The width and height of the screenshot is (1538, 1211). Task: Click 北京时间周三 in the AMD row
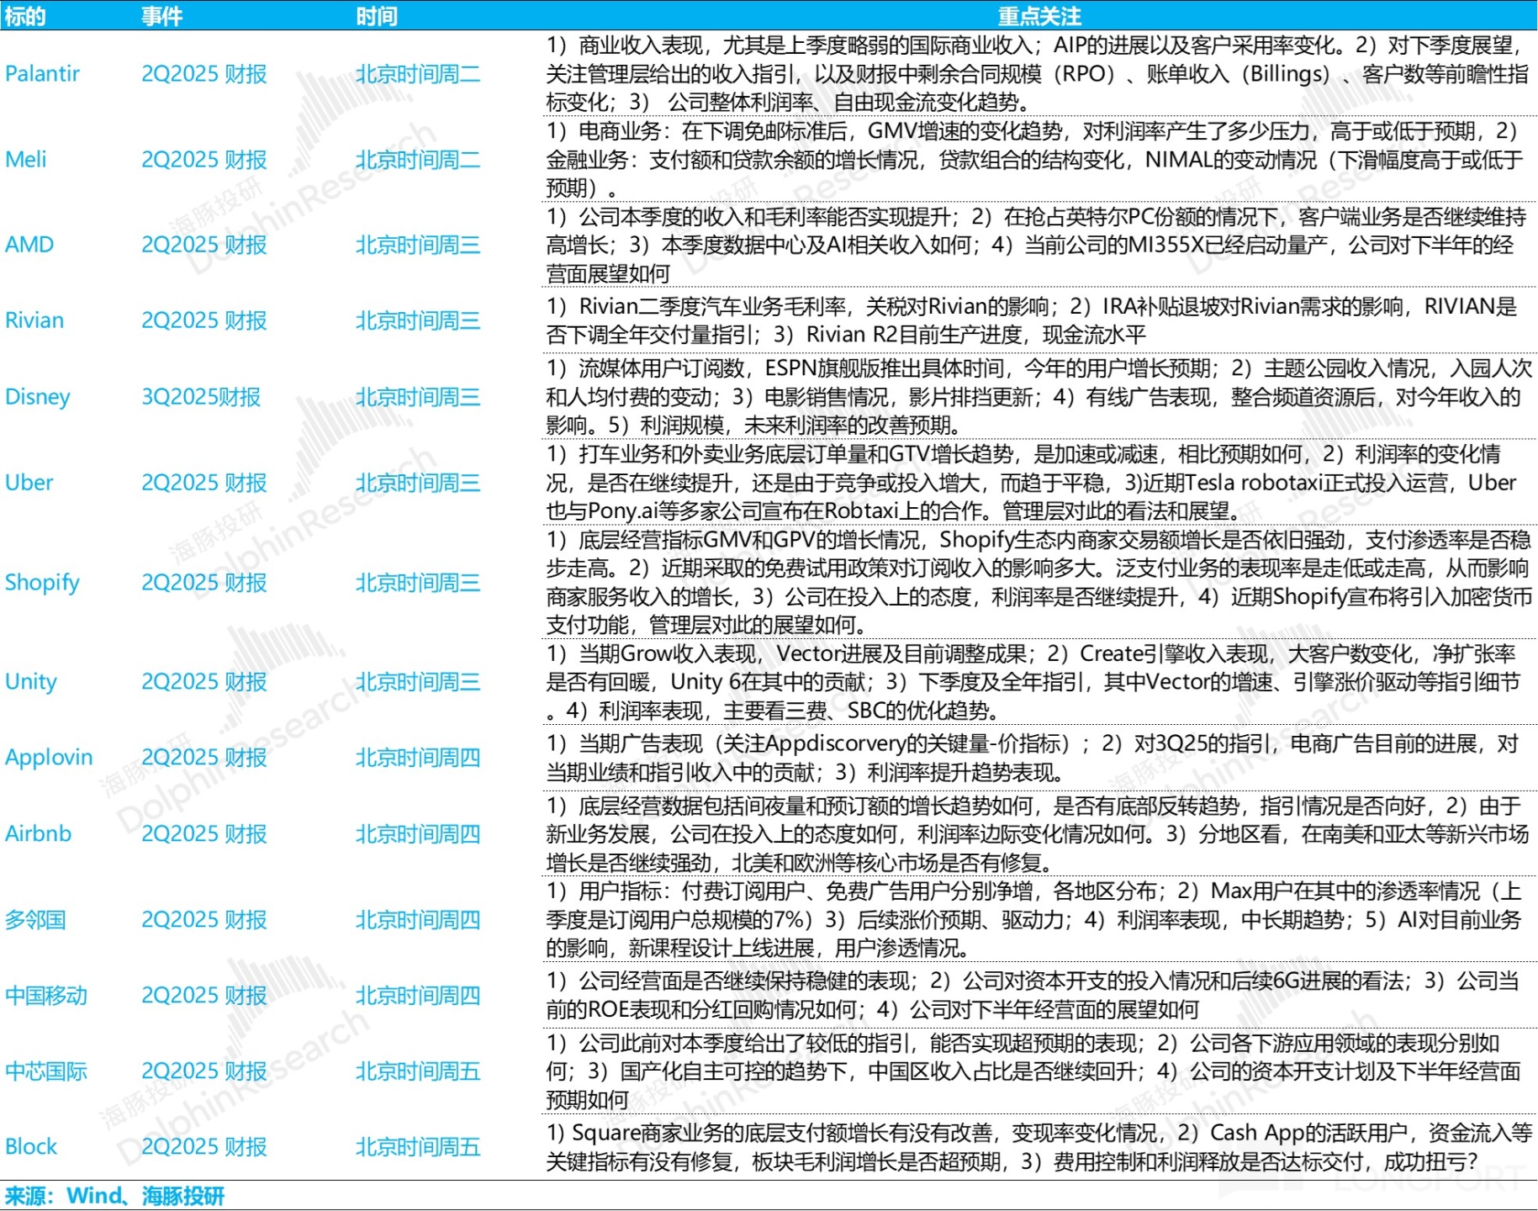418,245
